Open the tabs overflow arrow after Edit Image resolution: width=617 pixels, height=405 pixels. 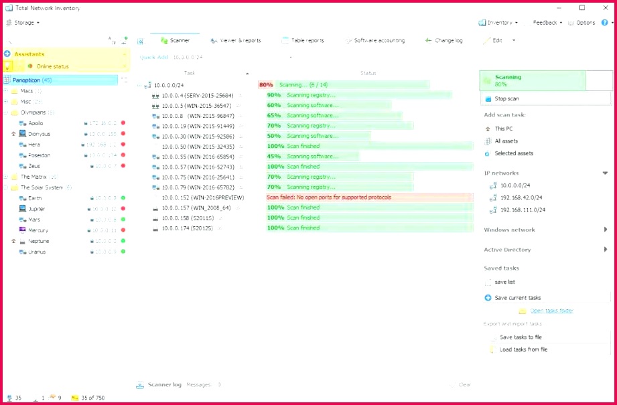pyautogui.click(x=514, y=40)
